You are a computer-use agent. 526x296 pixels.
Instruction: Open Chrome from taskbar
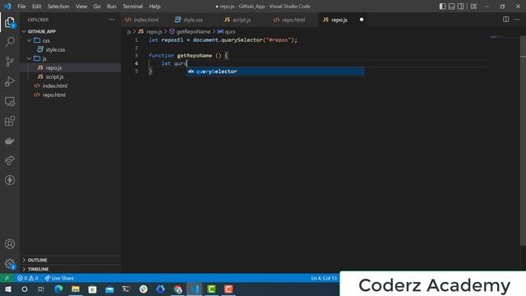coord(178,289)
